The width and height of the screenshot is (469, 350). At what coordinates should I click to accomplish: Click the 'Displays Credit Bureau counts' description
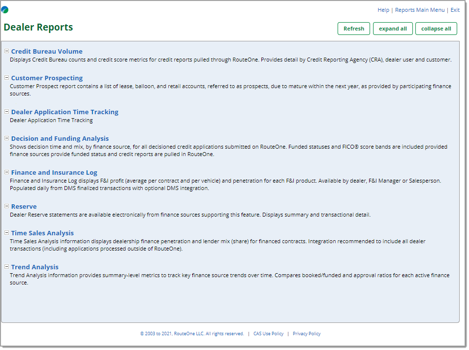(231, 60)
